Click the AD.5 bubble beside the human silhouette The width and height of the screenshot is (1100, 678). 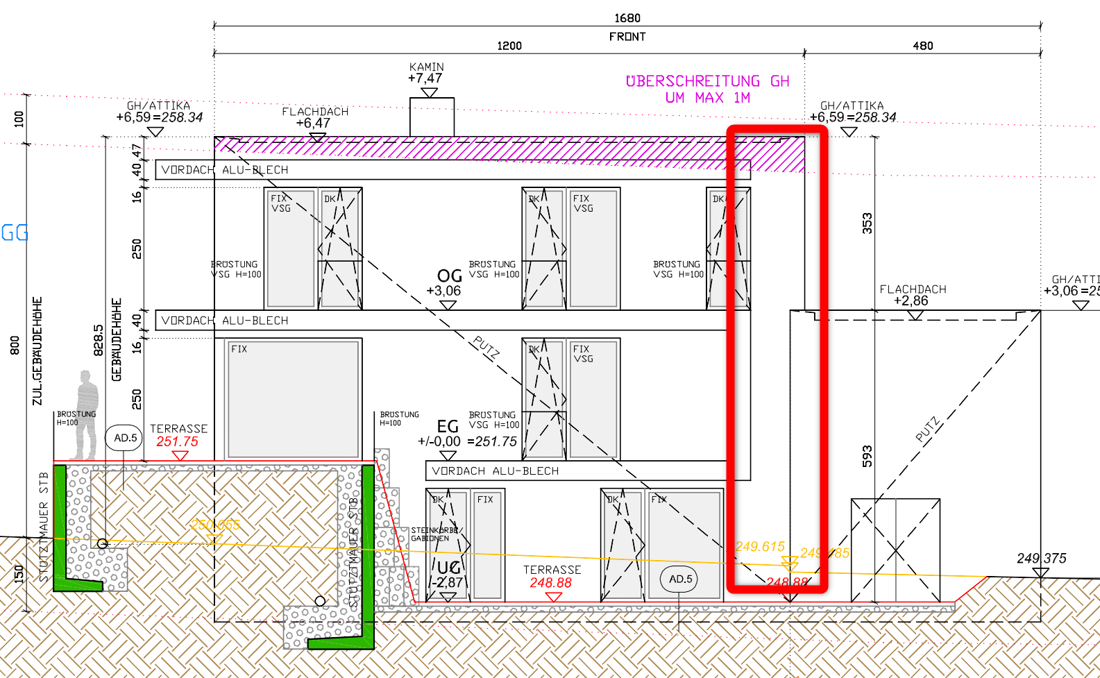click(x=125, y=438)
